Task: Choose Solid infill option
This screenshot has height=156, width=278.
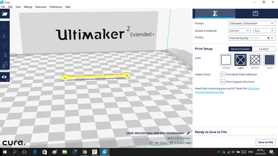Action: click(270, 60)
